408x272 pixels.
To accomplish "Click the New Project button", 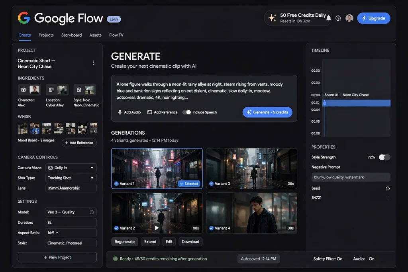I will [x=57, y=257].
